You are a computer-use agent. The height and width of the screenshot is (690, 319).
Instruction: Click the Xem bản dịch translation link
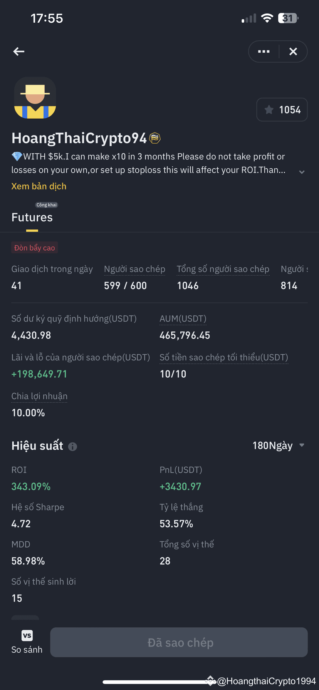click(39, 186)
